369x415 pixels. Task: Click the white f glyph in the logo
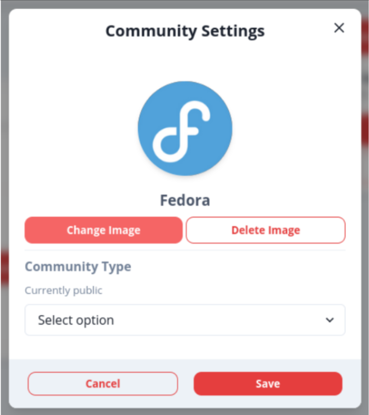[x=182, y=135]
